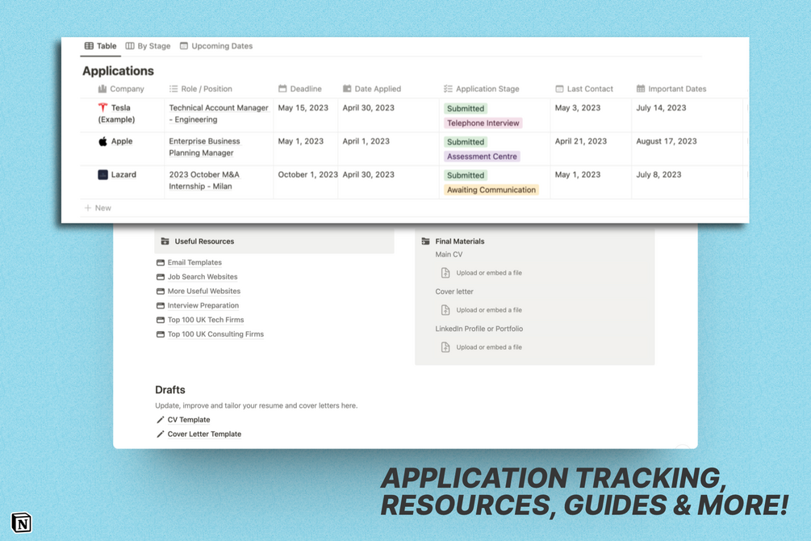Open the Apple company entry
The image size is (811, 541).
tap(122, 141)
